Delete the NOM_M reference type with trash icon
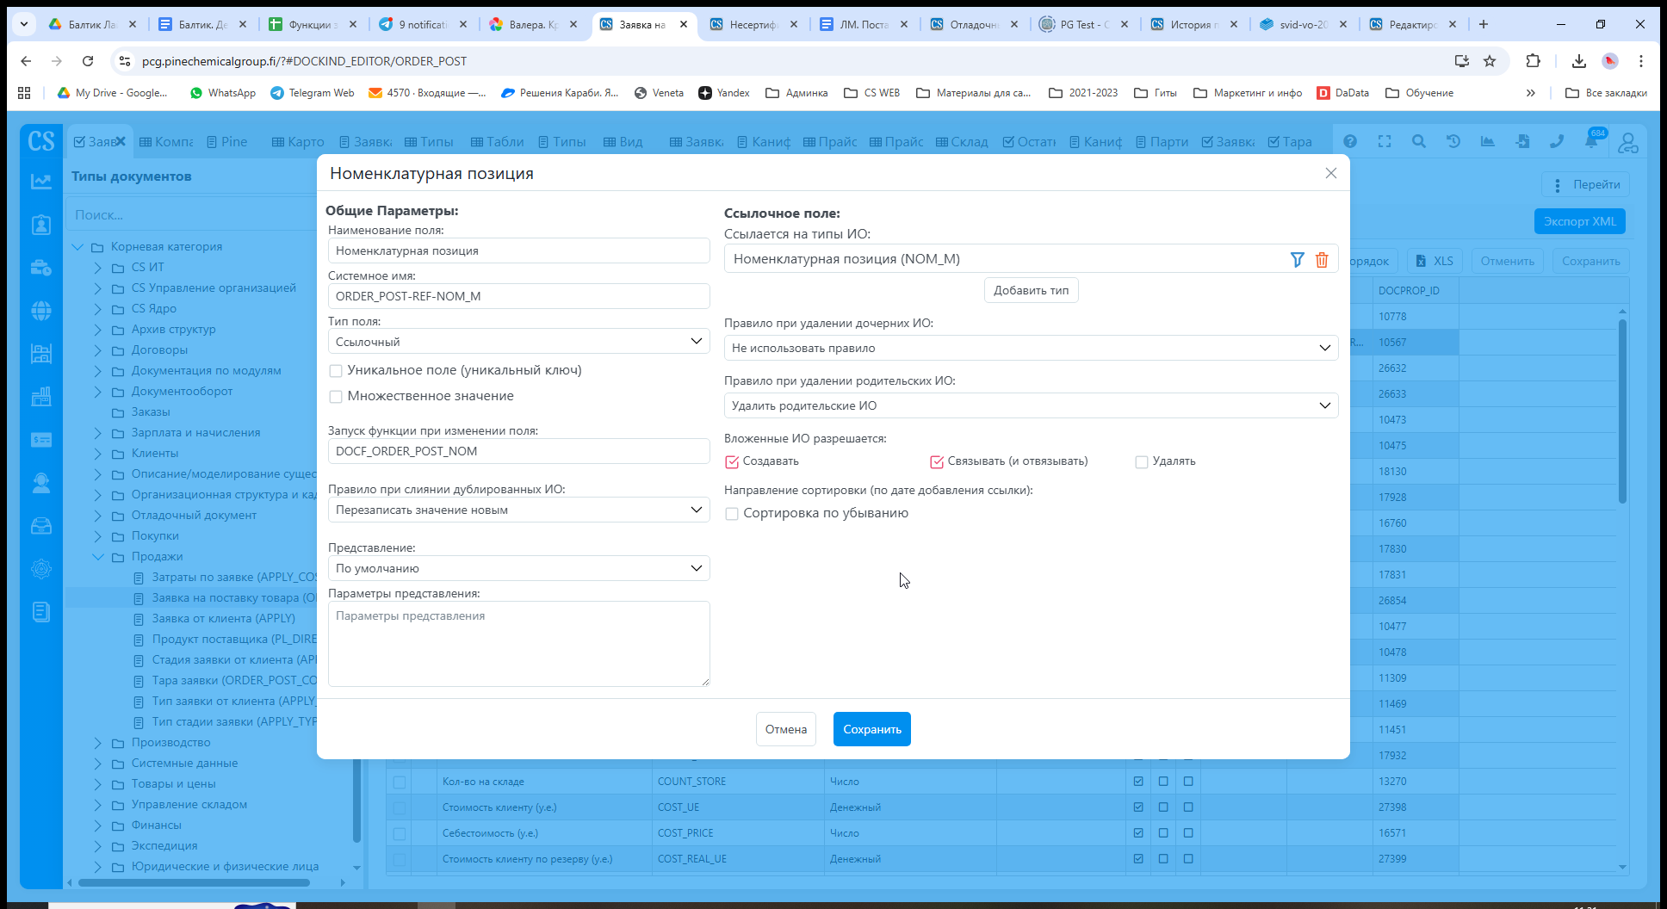 click(x=1322, y=259)
